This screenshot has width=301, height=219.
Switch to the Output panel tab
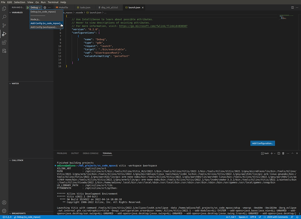click(75, 153)
